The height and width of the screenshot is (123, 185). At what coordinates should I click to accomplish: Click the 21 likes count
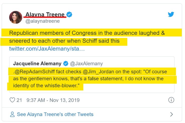pyautogui.click(x=19, y=100)
